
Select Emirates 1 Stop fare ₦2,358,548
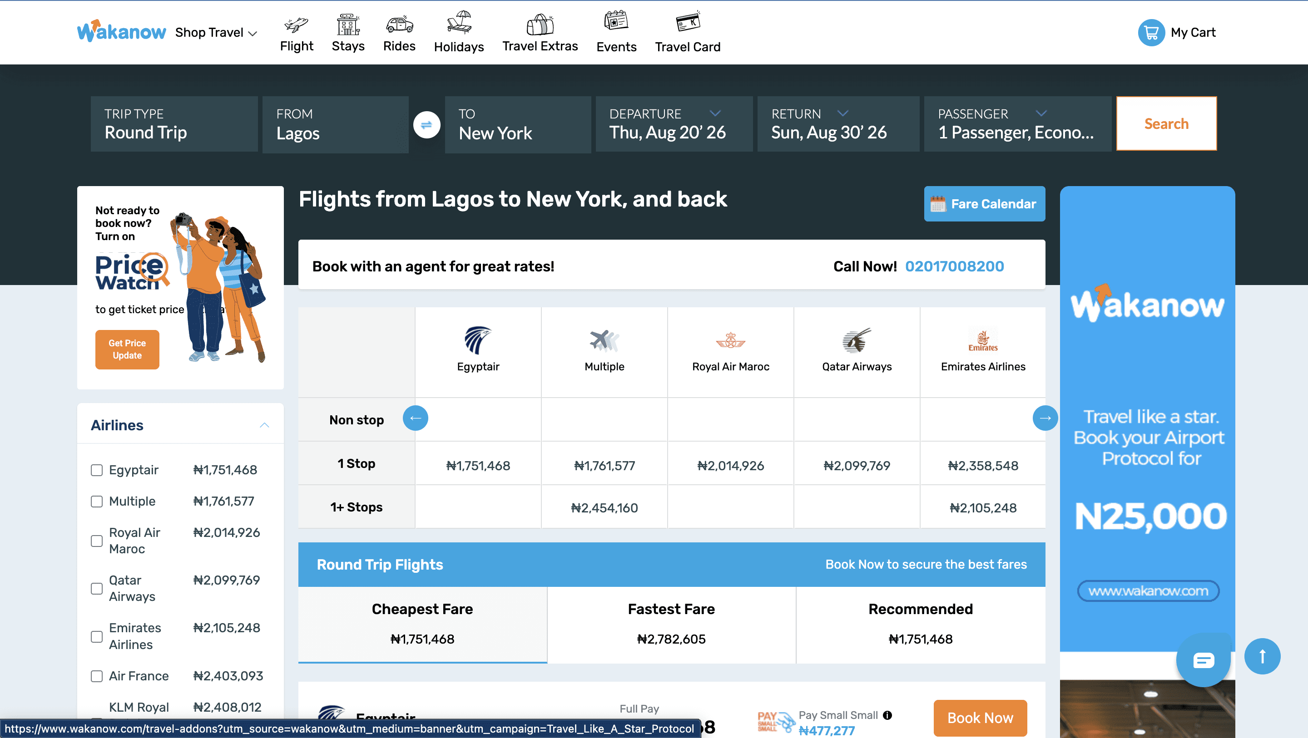click(x=983, y=465)
